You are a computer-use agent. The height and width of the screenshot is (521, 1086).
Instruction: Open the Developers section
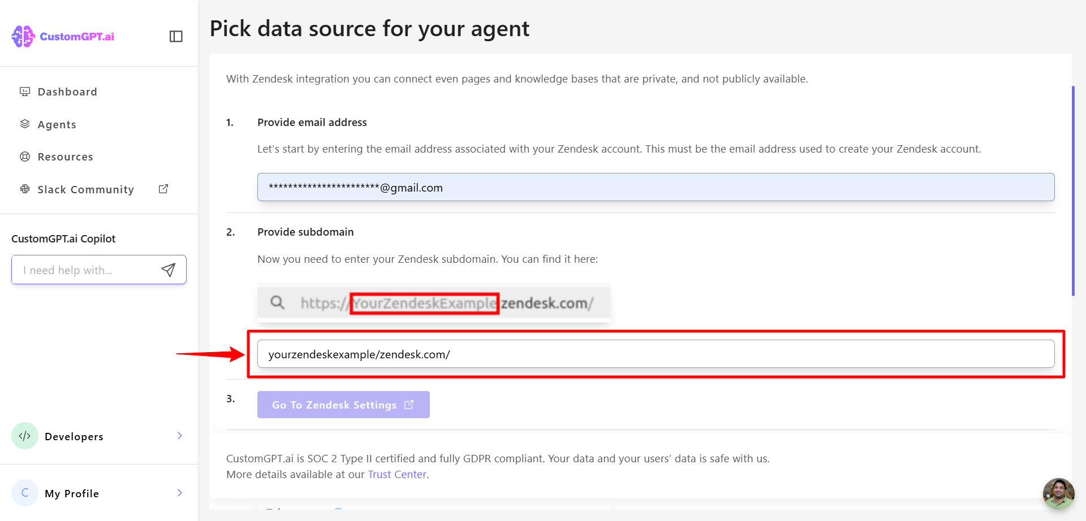point(99,436)
